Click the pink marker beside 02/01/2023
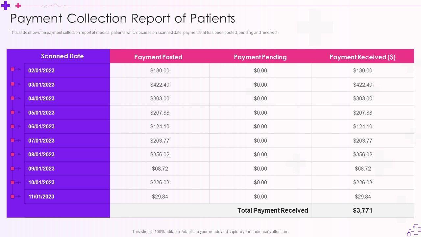Screen dimensions: 421x237 [x=12, y=69]
